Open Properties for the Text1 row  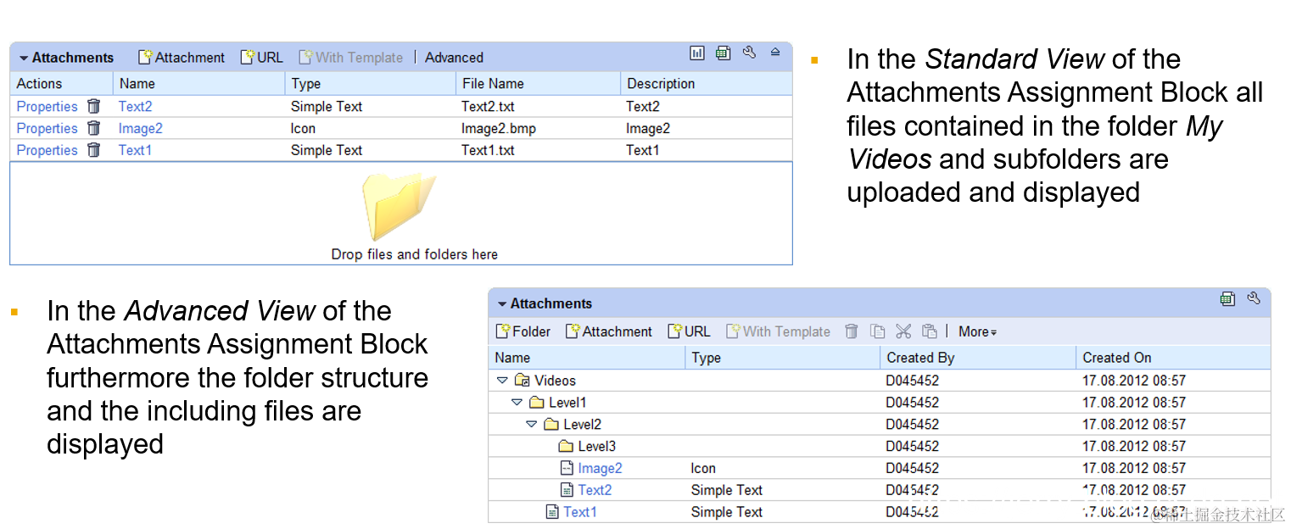pyautogui.click(x=47, y=151)
